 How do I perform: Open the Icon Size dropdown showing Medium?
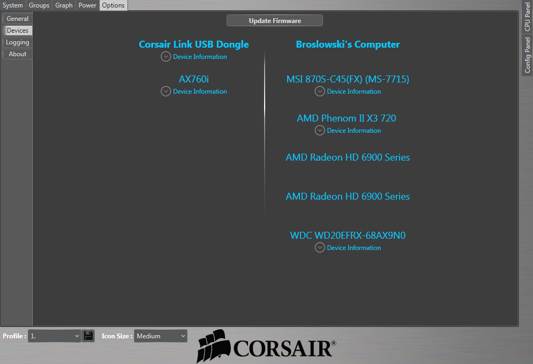pos(161,336)
